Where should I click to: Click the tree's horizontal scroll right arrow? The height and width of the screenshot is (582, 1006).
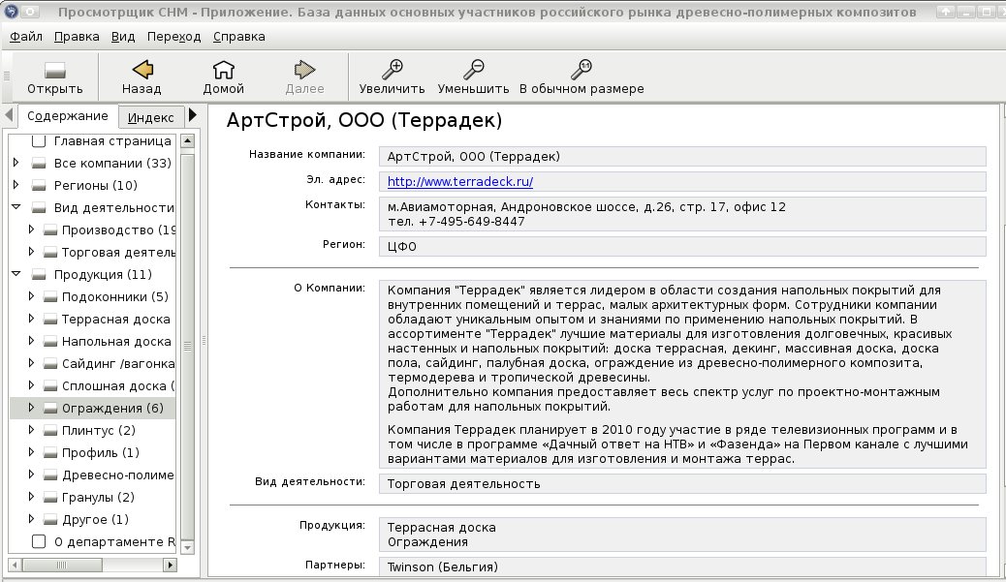coord(170,565)
